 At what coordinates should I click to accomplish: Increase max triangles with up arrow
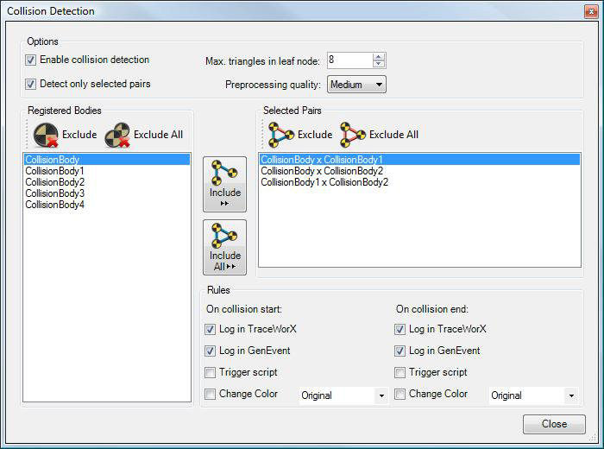click(379, 57)
